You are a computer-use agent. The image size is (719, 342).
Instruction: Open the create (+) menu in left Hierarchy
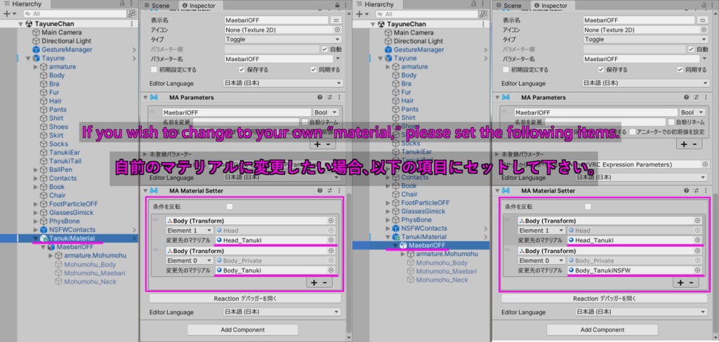[x=8, y=14]
